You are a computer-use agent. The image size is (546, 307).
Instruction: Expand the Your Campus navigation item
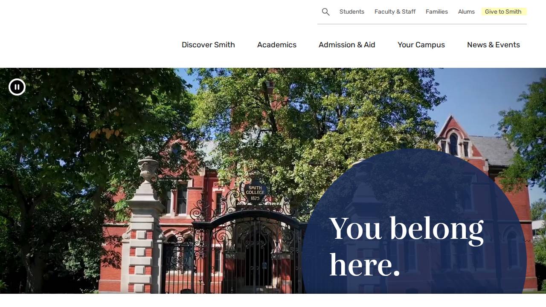(421, 45)
